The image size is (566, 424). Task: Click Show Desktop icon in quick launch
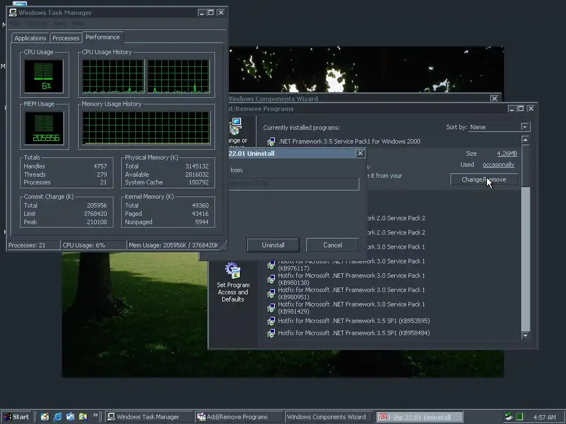[45, 417]
